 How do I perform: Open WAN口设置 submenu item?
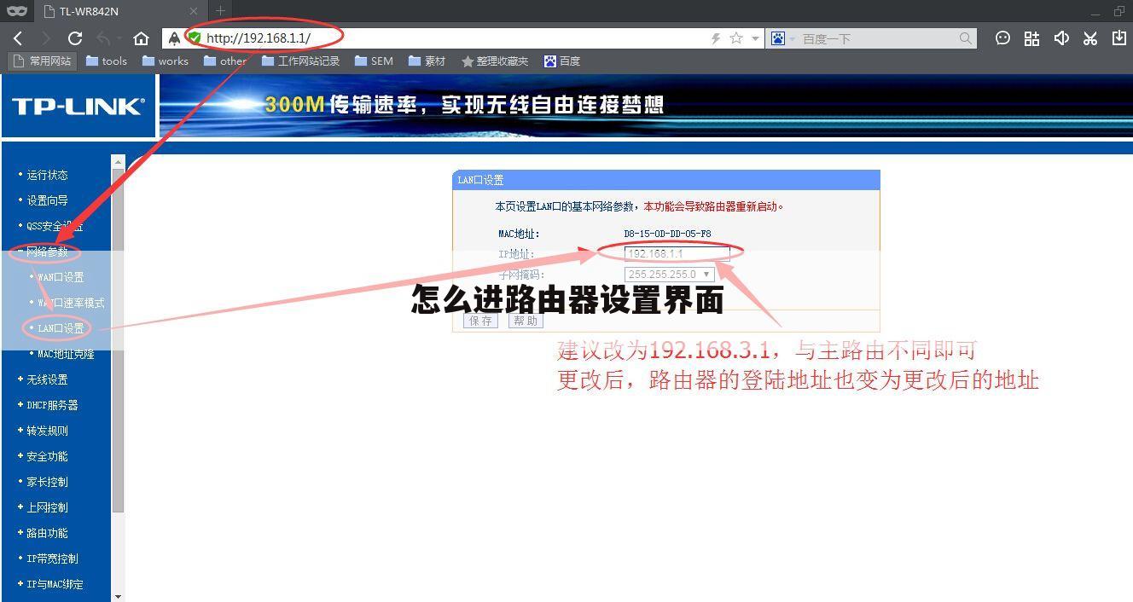tap(61, 277)
